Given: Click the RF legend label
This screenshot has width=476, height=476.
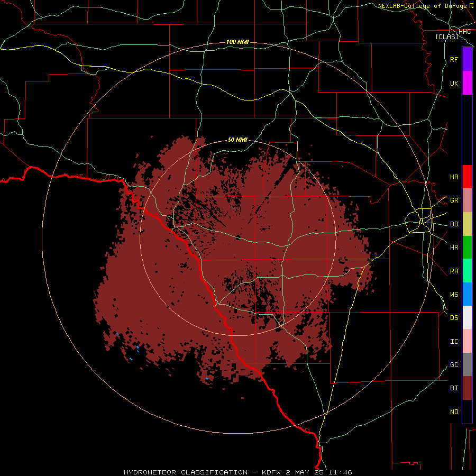Looking at the screenshot, I should click(454, 59).
